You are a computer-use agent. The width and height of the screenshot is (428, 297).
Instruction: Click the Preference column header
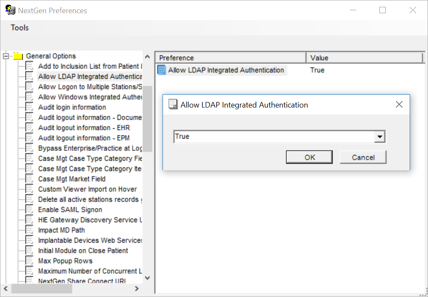click(231, 58)
